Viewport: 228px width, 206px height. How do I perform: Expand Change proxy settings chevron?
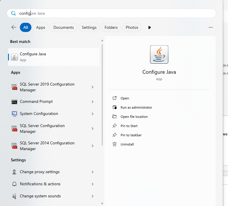92,172
